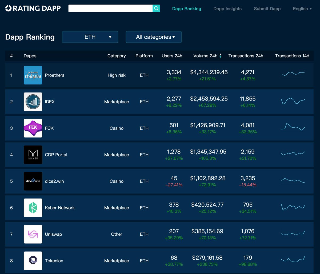Open the Proethers dapp name link
The image size is (320, 274).
pyautogui.click(x=55, y=75)
